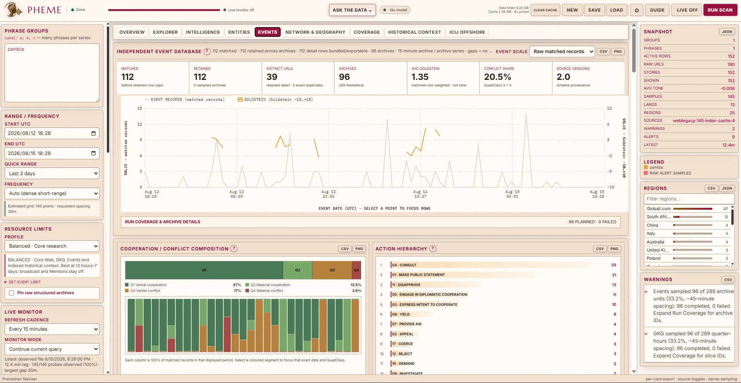
Task: Open help icon beside Independent Event Database
Action: [x=207, y=51]
